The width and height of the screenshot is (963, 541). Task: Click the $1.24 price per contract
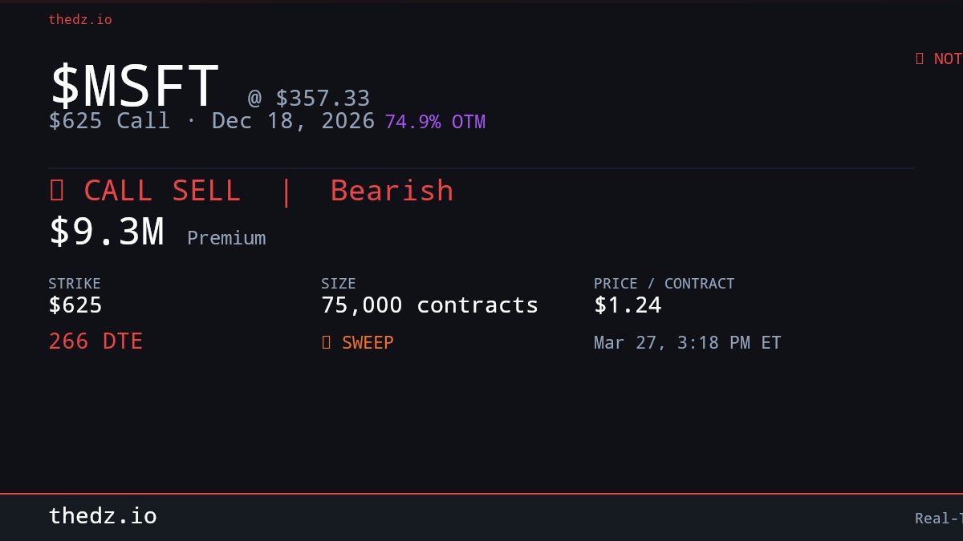pyautogui.click(x=628, y=305)
